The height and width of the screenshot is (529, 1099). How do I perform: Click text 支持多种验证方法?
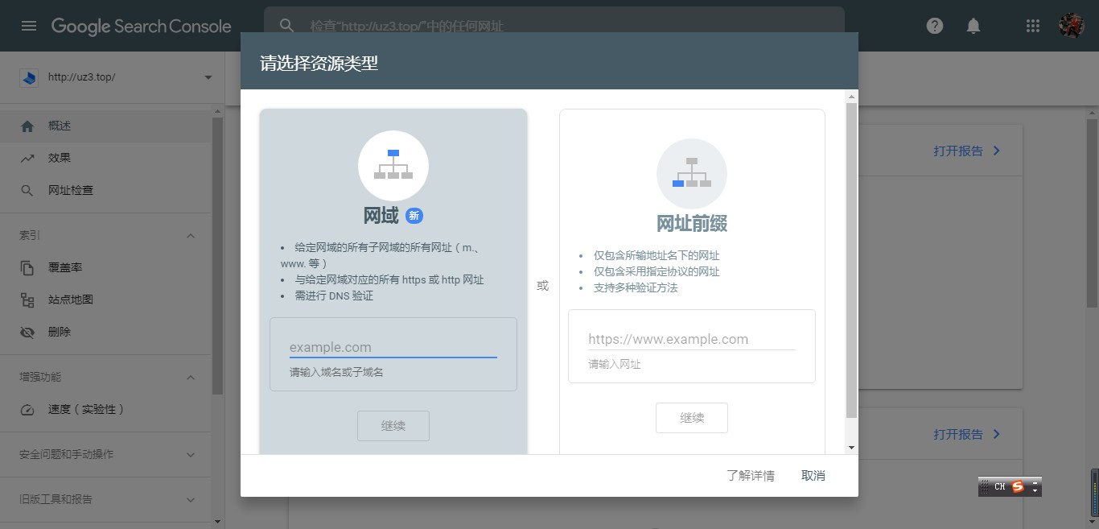click(x=636, y=287)
